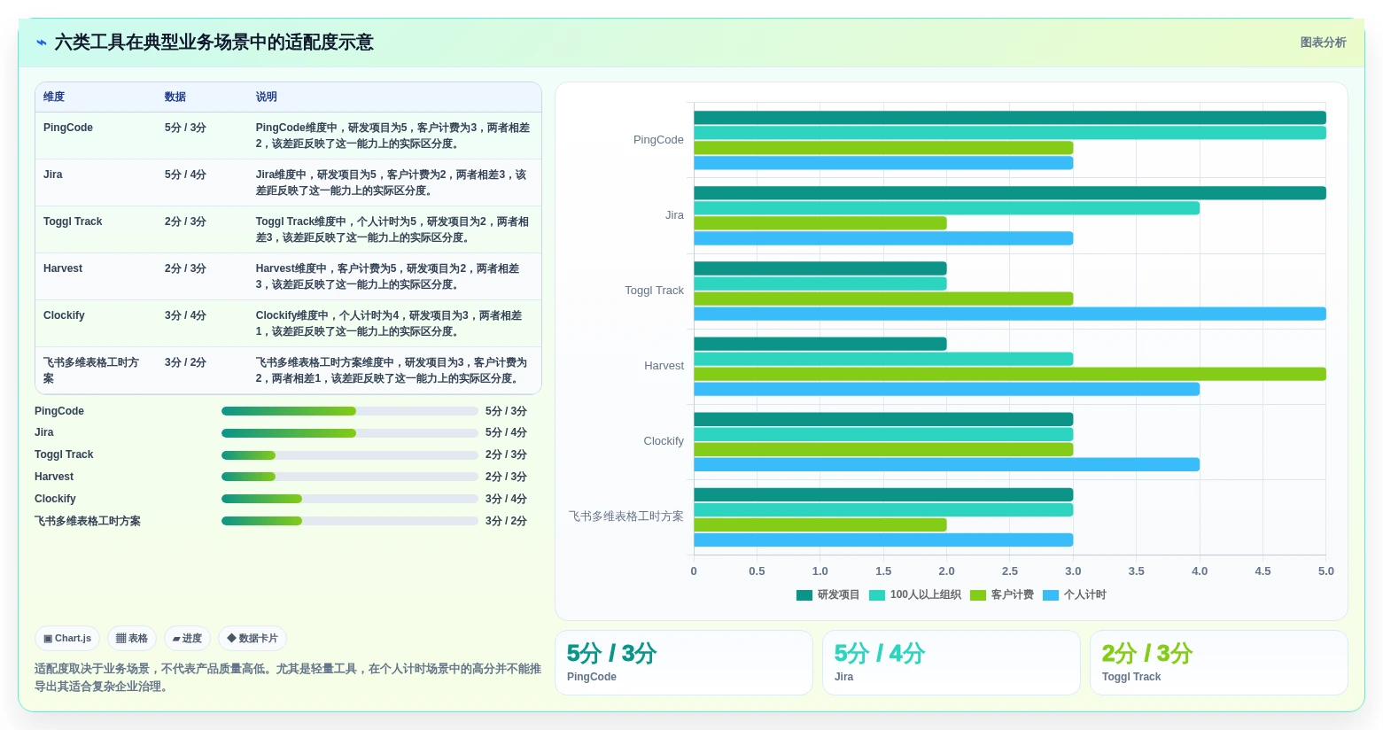Click 2分 / 3分 value beside Toggl Track progress bar

point(506,454)
